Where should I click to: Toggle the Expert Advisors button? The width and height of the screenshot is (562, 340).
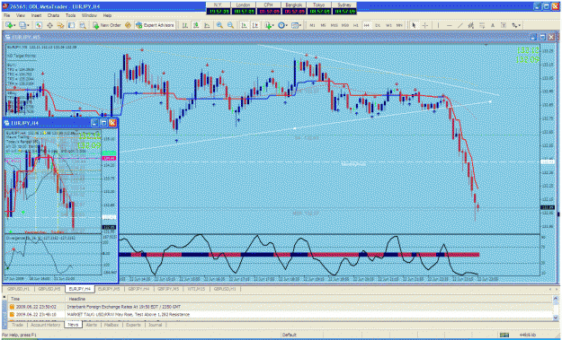pos(155,25)
